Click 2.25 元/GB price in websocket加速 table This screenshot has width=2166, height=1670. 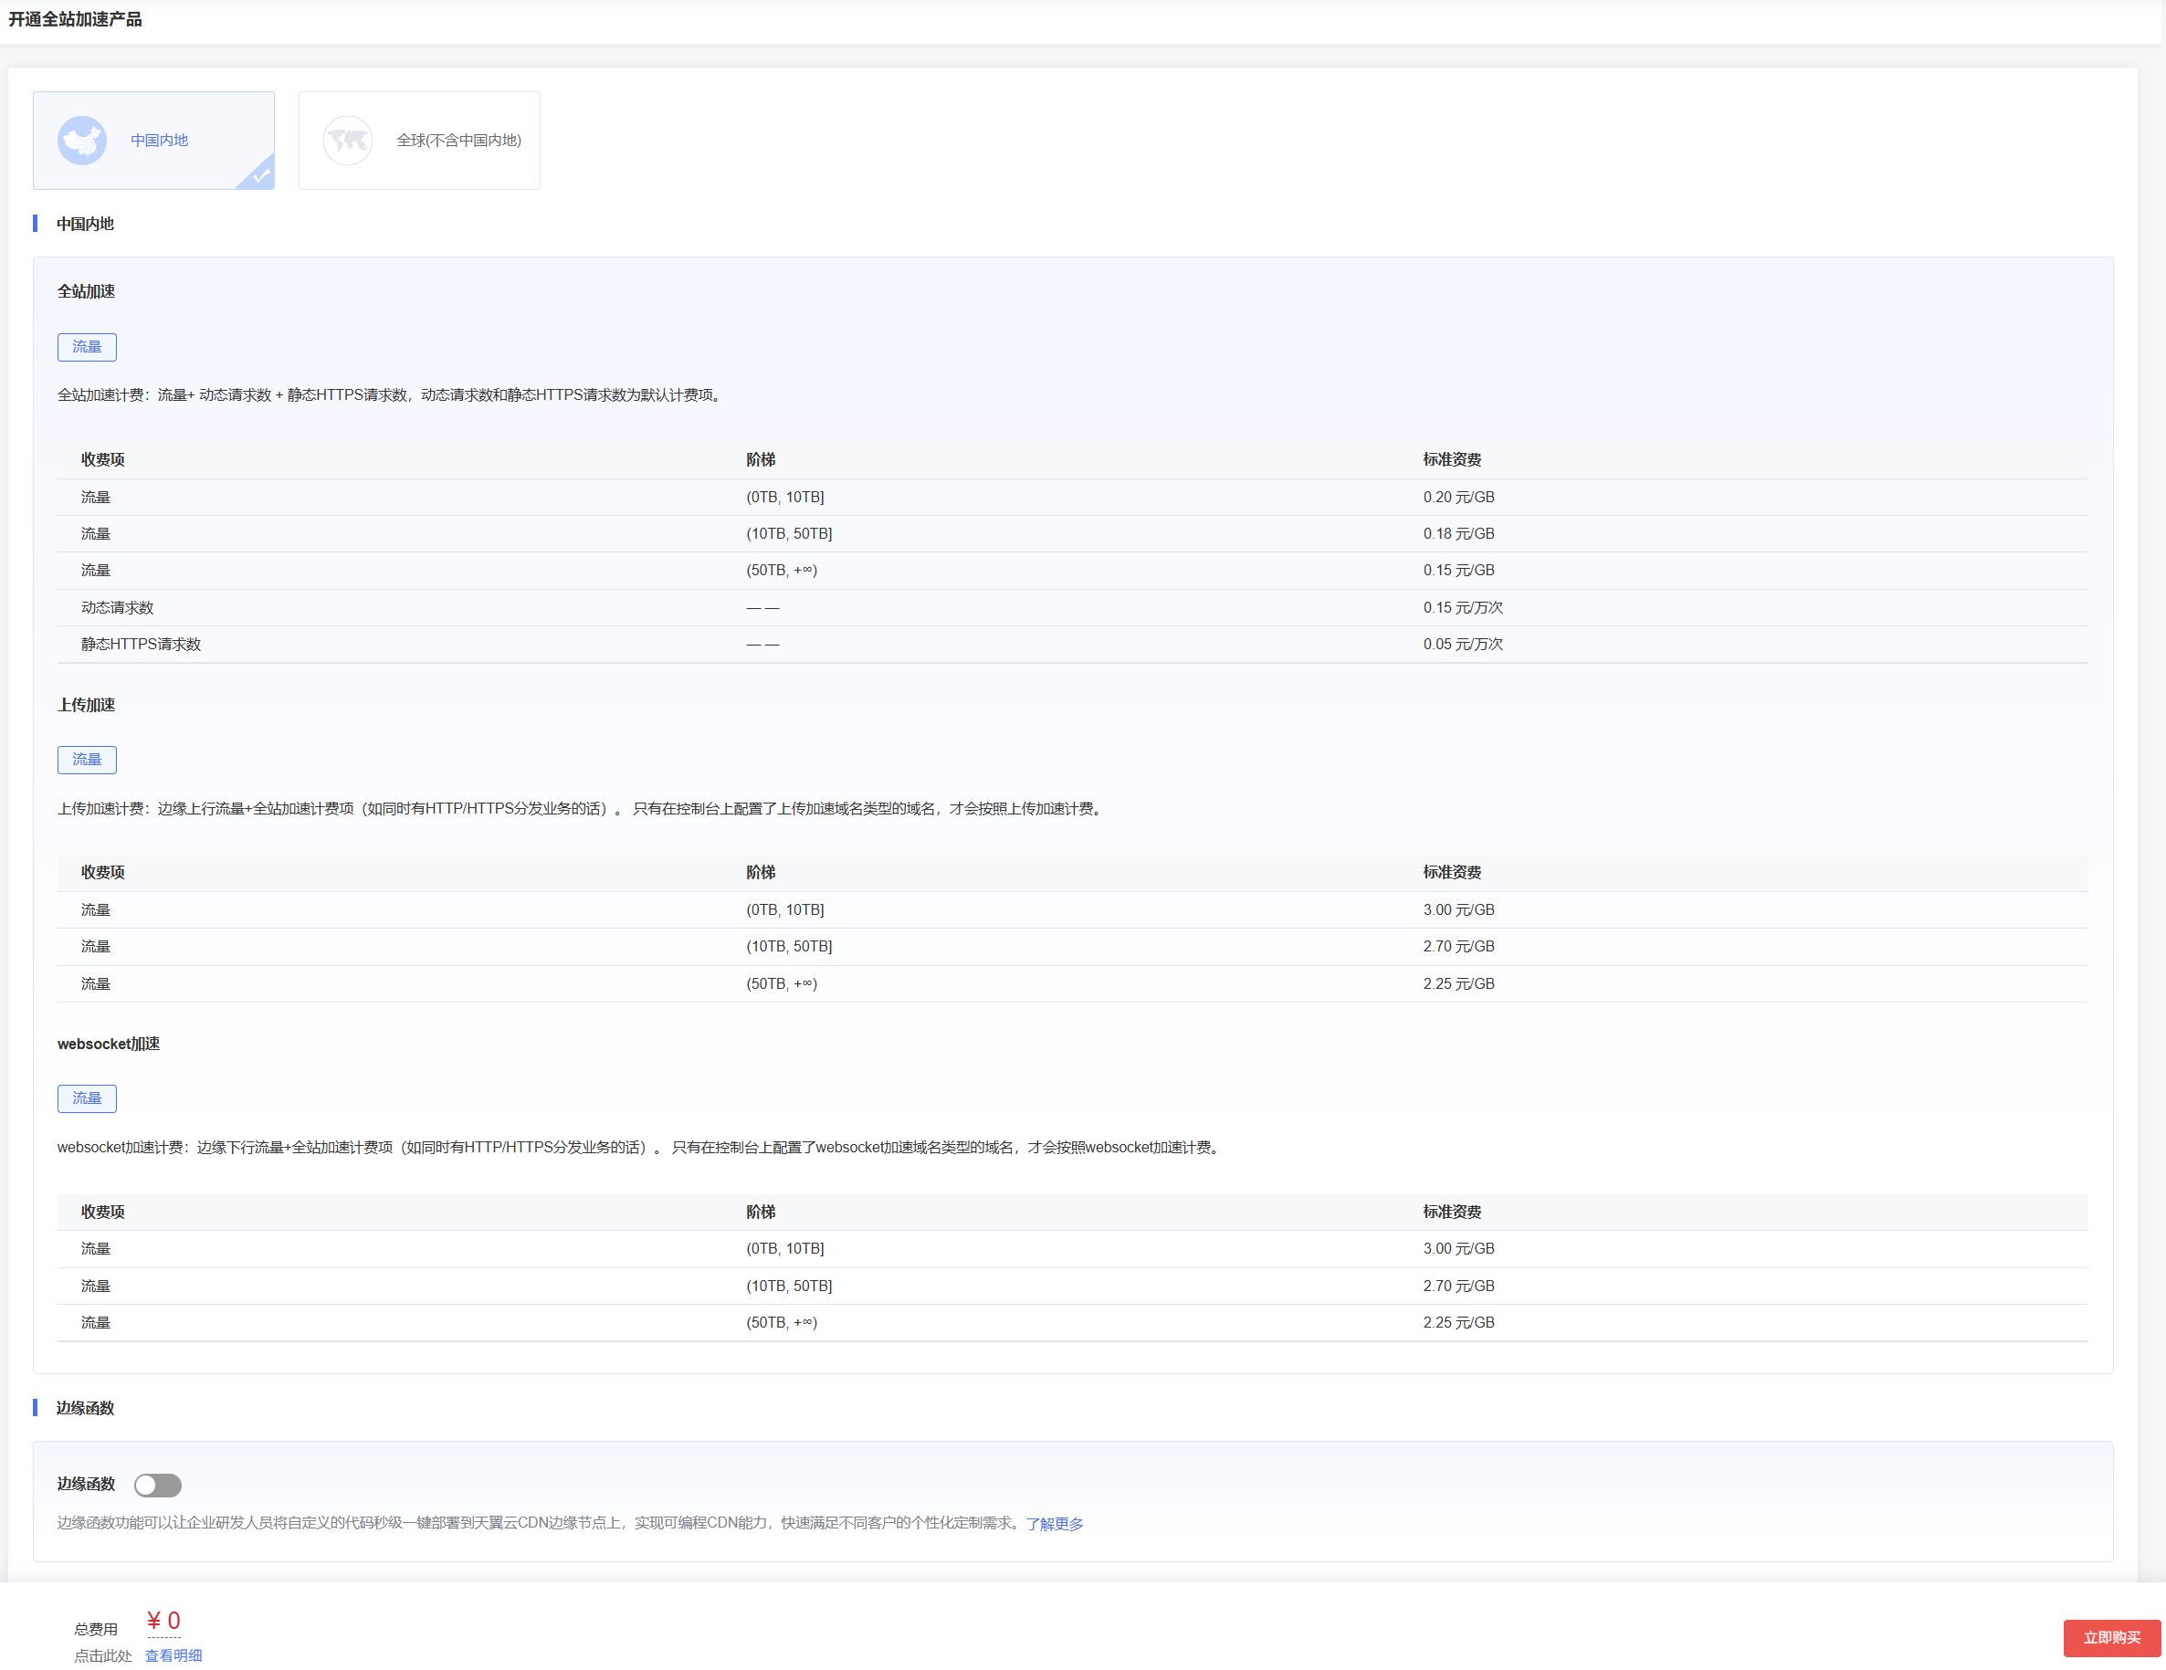1458,1322
